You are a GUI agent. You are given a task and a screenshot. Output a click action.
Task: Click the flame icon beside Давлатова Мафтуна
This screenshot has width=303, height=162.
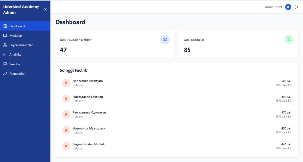pyautogui.click(x=66, y=83)
